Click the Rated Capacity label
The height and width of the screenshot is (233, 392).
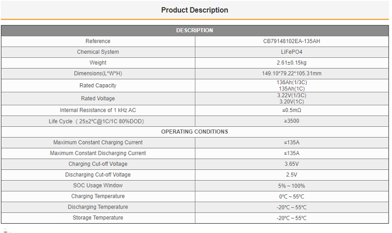(98, 85)
